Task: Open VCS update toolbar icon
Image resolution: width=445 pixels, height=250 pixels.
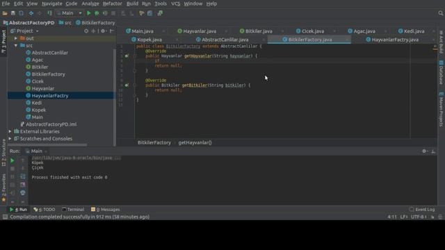Action: [x=123, y=13]
